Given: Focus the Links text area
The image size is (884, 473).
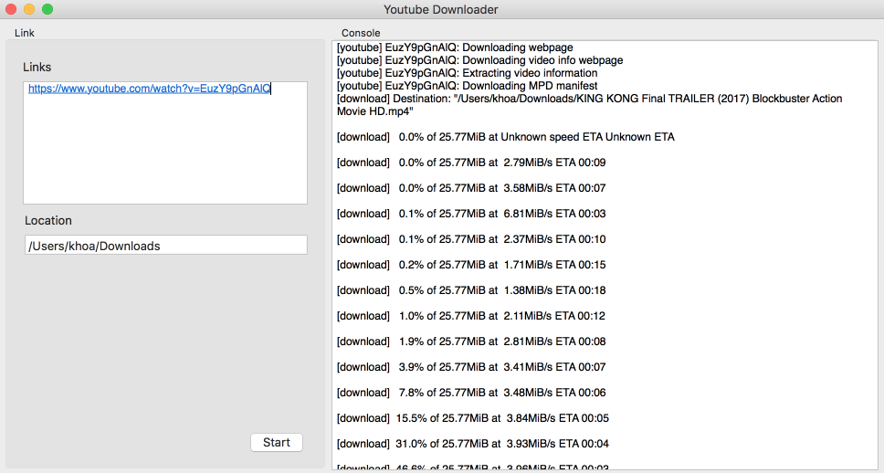Looking at the screenshot, I should [165, 142].
